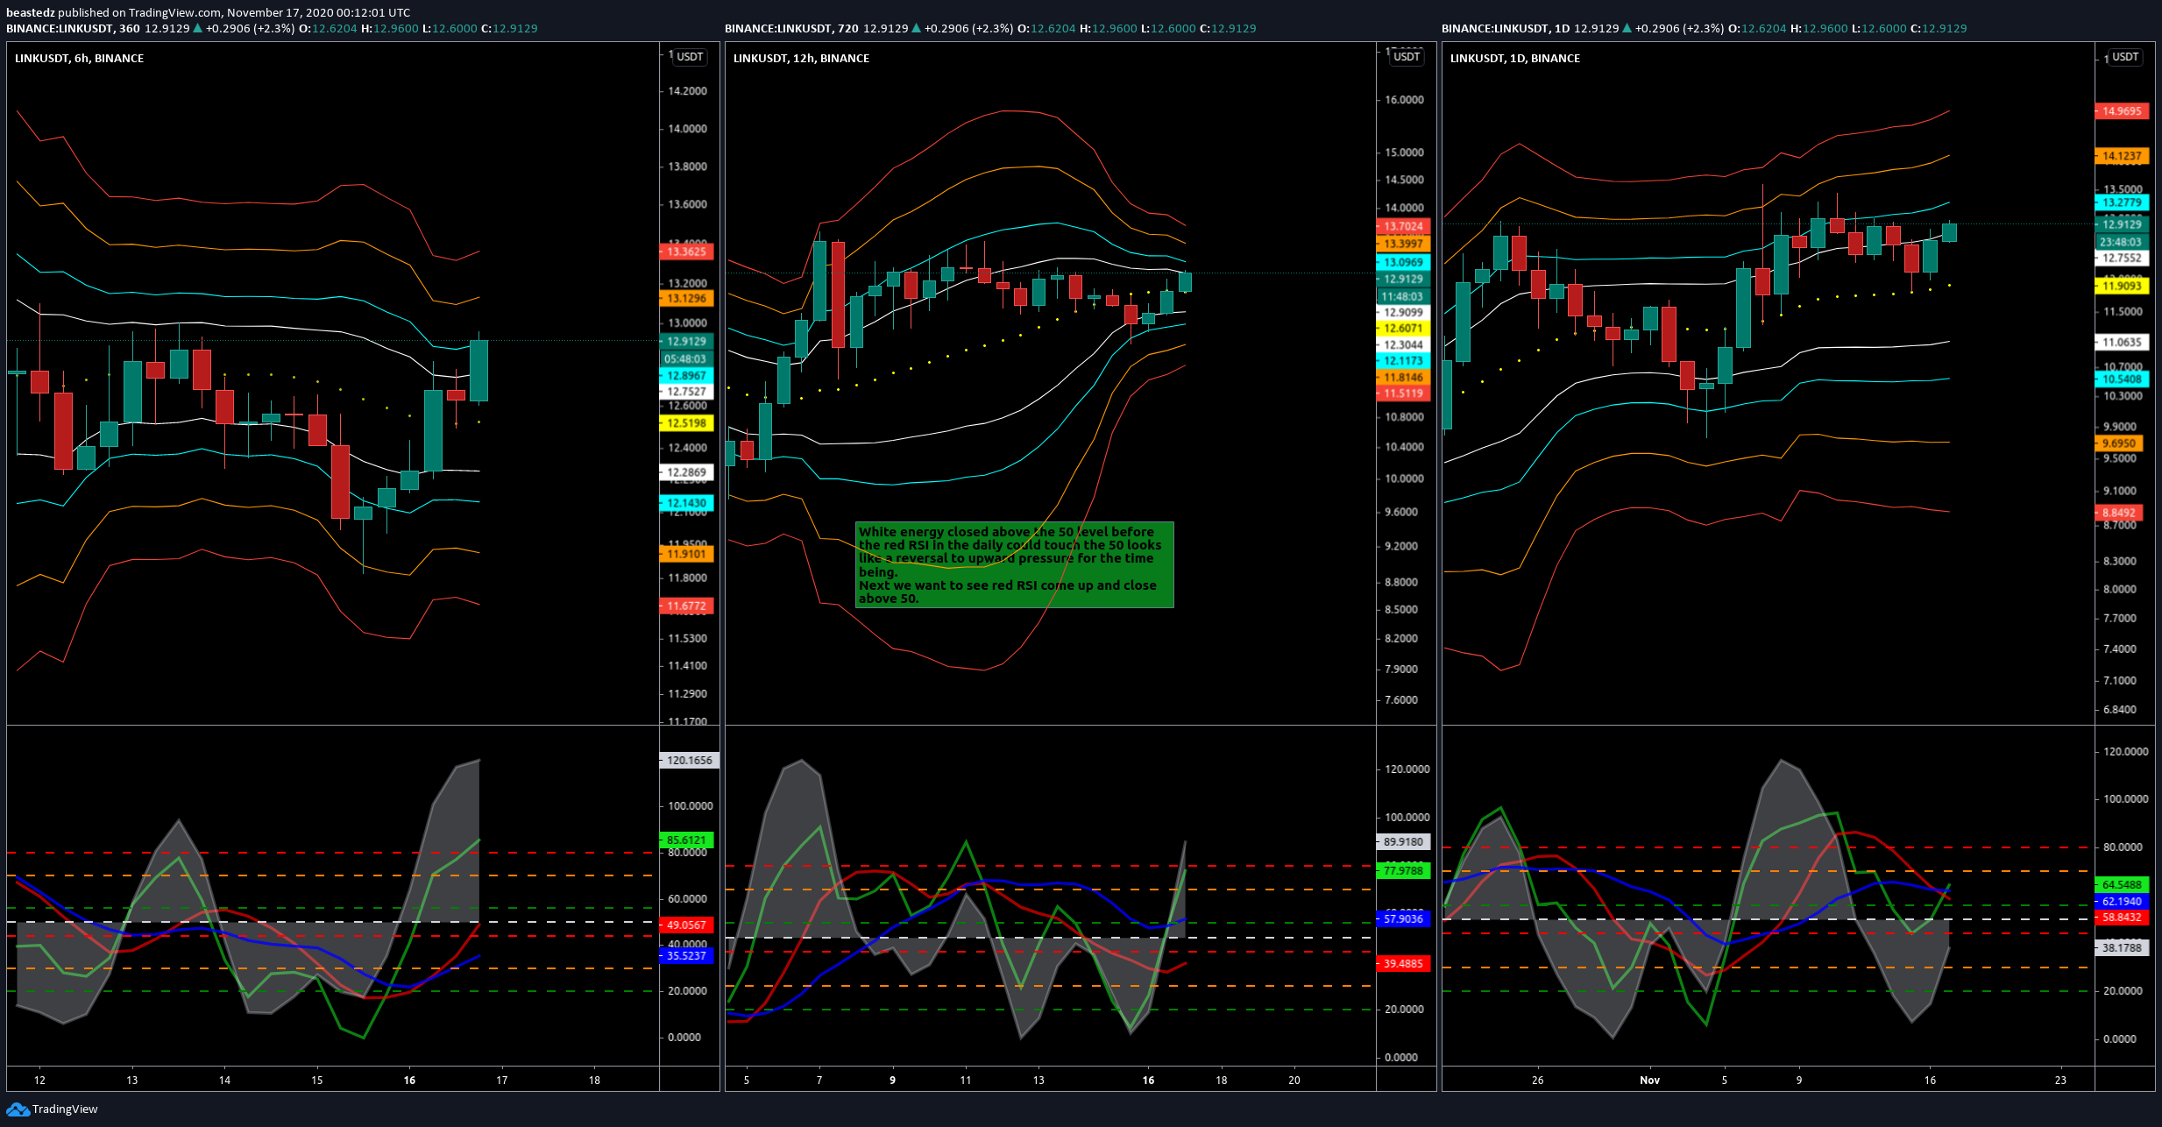
Task: Click the white 12.3044 price label
Action: pos(1403,344)
